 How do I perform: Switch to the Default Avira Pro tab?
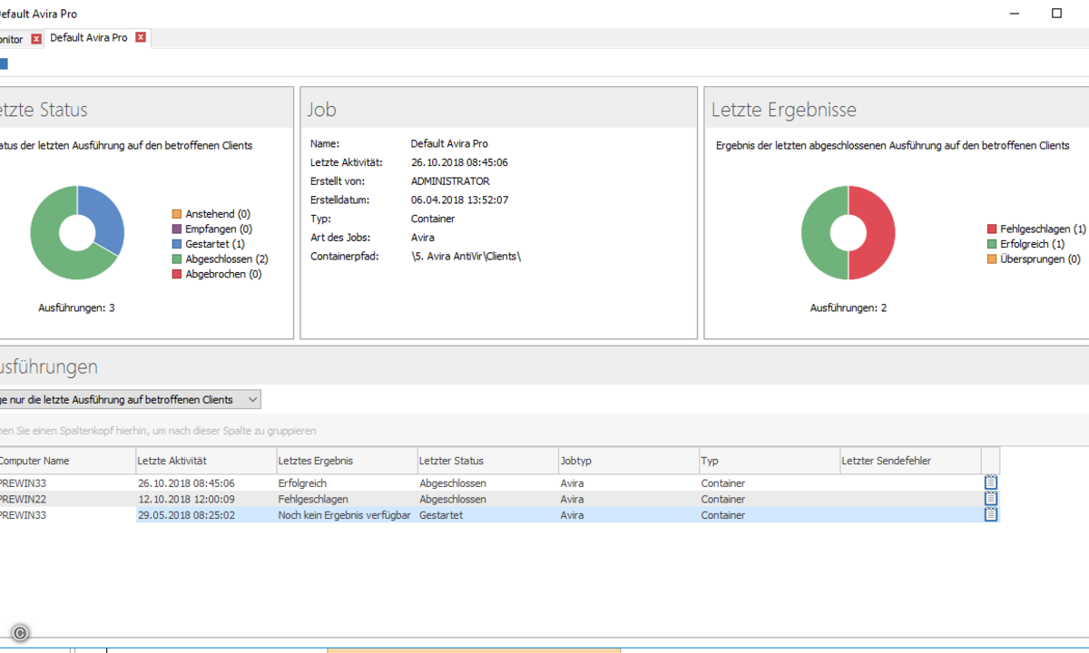pyautogui.click(x=88, y=38)
